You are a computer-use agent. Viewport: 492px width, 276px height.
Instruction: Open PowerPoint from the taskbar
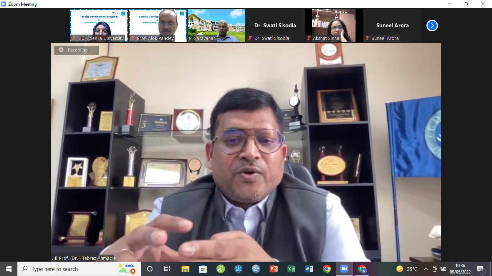pos(274,269)
